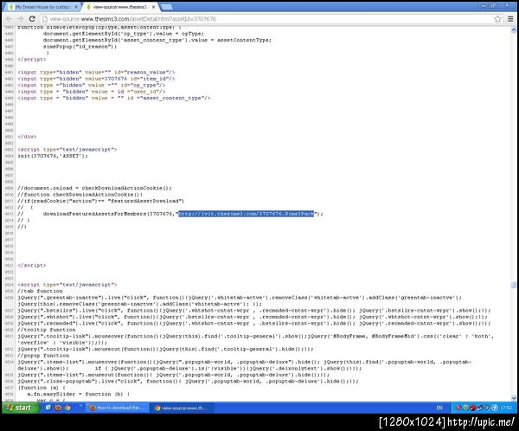Bookmark this page with the star icon
This screenshot has height=431, width=519.
tap(498, 19)
